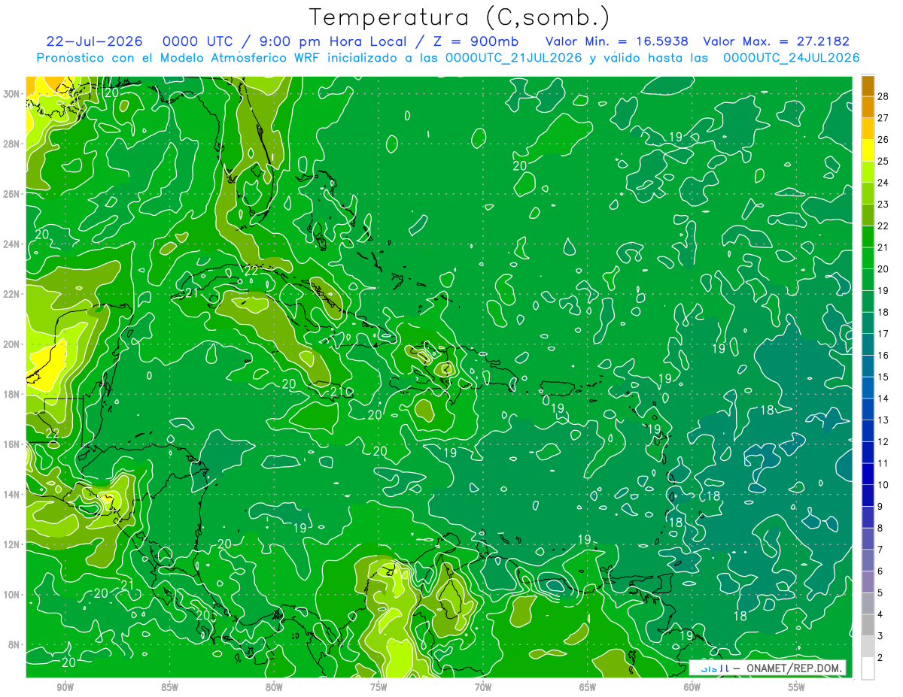Click the "75W" longitude axis label

[x=379, y=687]
